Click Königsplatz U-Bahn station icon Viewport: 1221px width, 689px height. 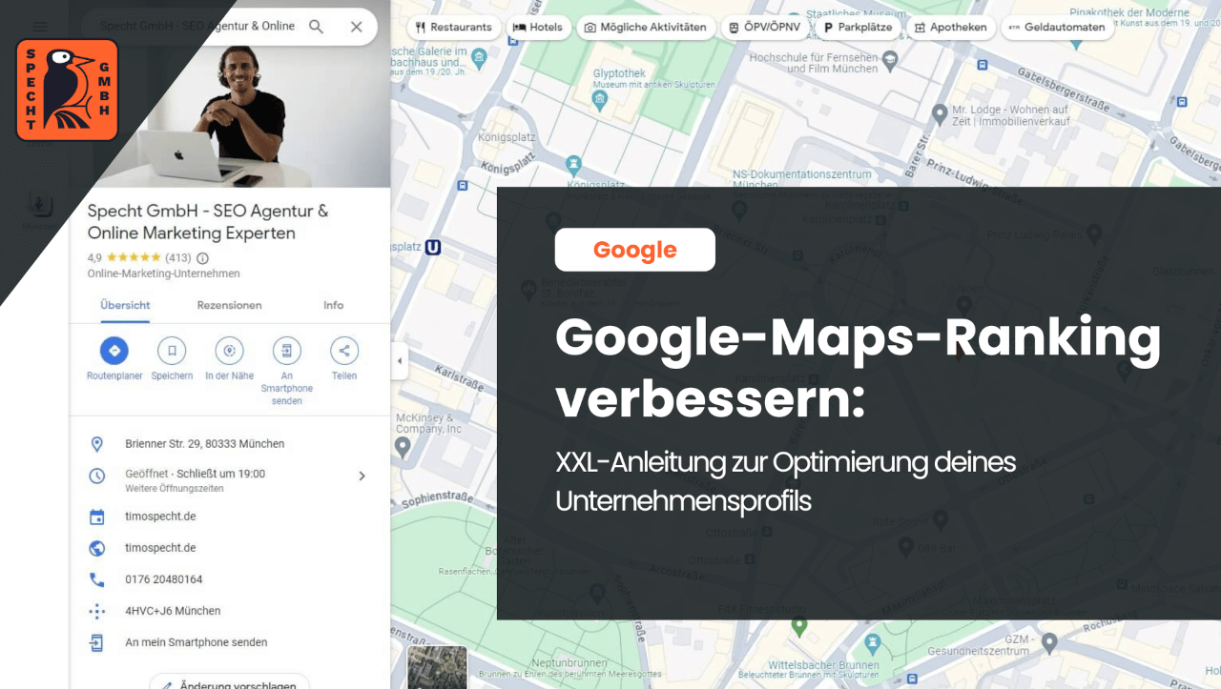pos(434,247)
